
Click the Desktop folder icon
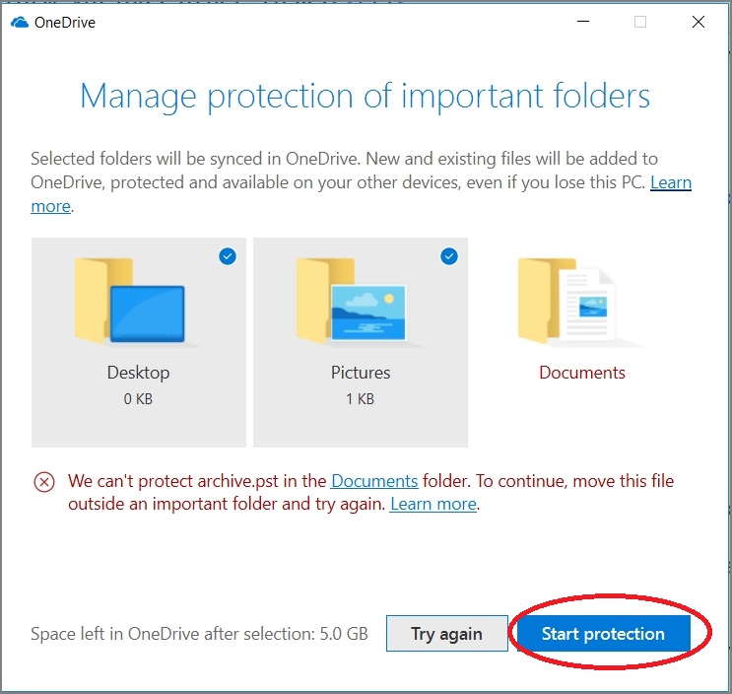coord(131,301)
